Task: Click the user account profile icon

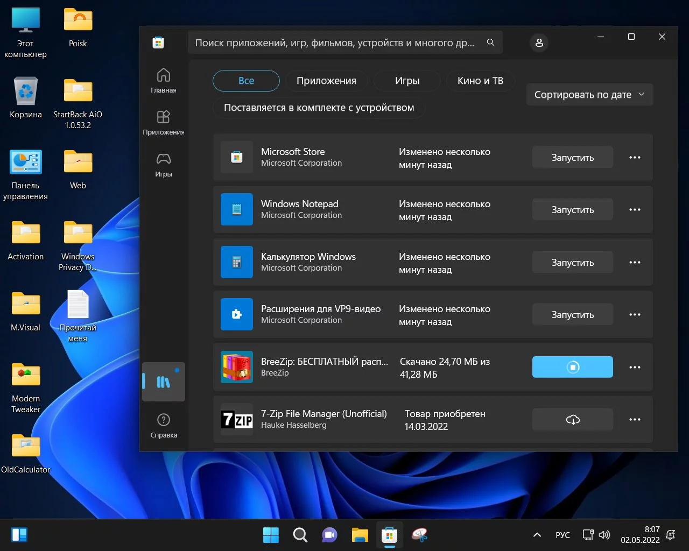Action: click(x=539, y=43)
